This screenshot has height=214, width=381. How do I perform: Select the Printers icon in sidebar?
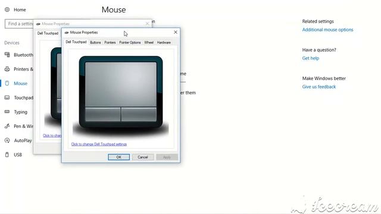[x=7, y=69]
